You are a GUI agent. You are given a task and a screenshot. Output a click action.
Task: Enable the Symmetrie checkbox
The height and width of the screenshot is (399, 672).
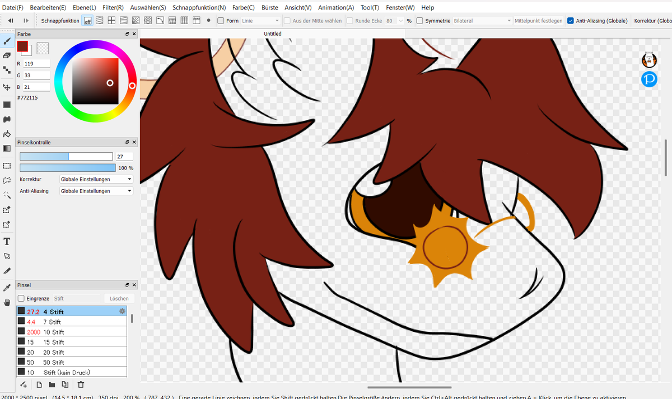click(420, 21)
